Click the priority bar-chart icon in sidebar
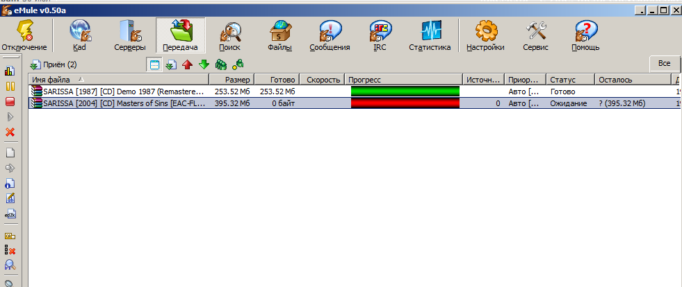Screen dimensions: 682x287 (x=10, y=71)
